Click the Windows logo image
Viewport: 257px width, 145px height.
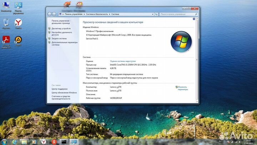click(x=181, y=42)
